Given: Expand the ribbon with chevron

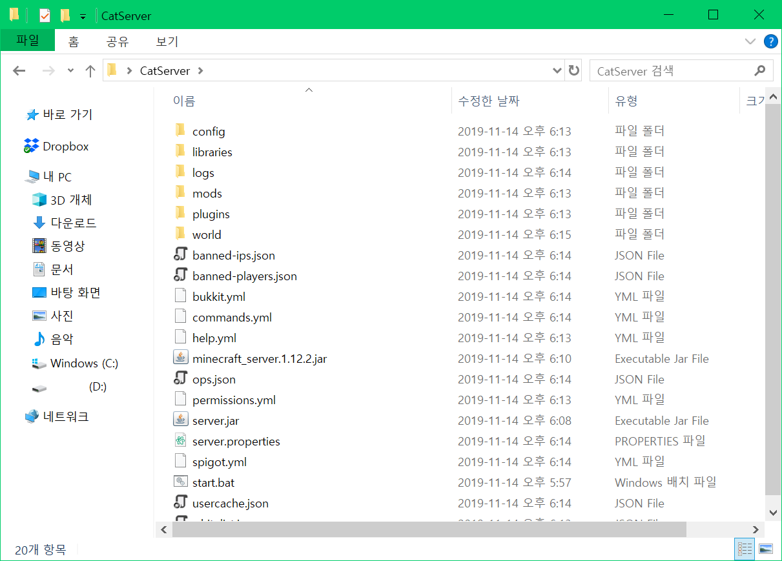Looking at the screenshot, I should pyautogui.click(x=750, y=42).
